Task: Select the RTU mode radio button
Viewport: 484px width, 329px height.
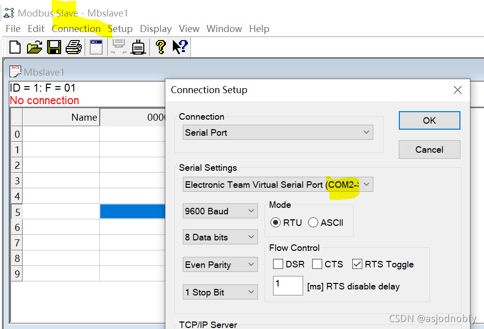Action: click(x=276, y=222)
